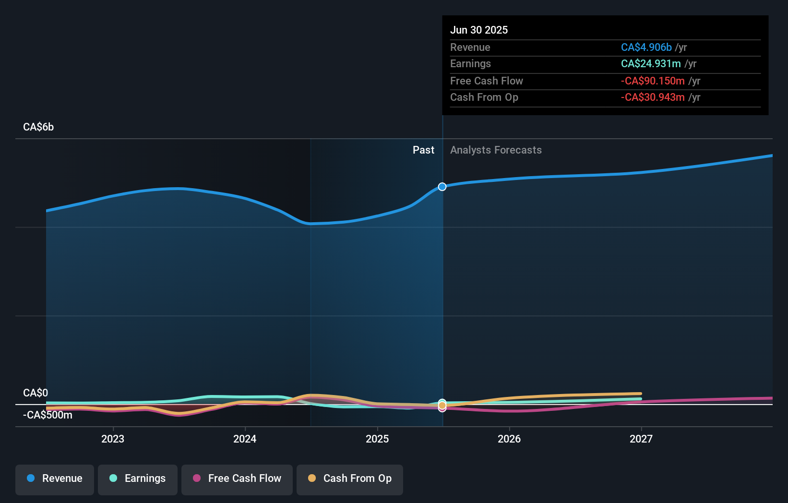Click the blue Revenue value in tooltip
The height and width of the screenshot is (503, 788).
(x=646, y=47)
